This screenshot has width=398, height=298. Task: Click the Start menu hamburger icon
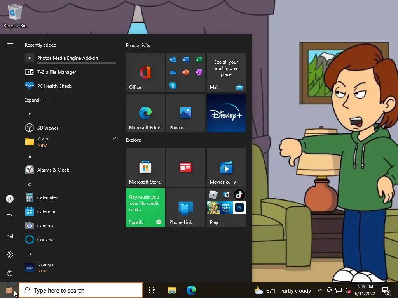point(10,45)
